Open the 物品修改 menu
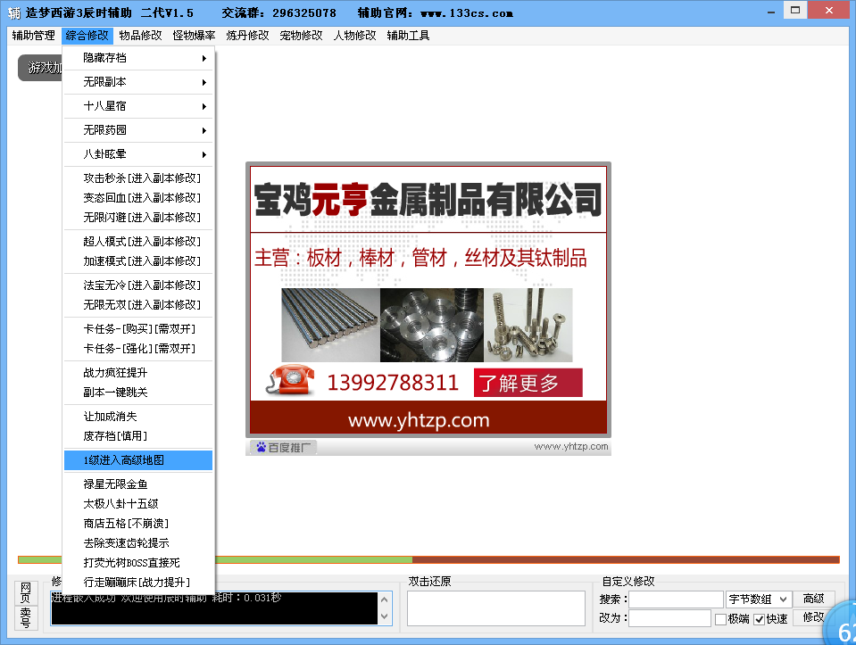Screen dimensions: 856x645 [x=141, y=36]
